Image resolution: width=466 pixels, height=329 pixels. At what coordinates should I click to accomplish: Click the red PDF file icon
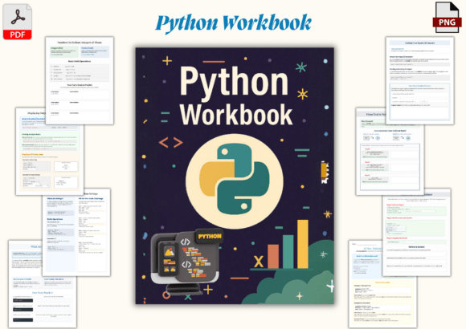tap(17, 22)
